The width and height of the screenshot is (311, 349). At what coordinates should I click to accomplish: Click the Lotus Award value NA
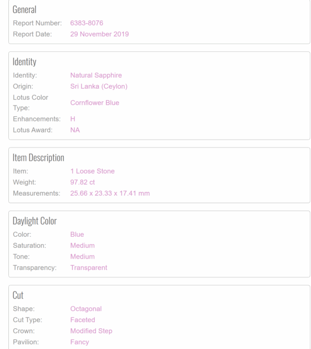pos(75,130)
